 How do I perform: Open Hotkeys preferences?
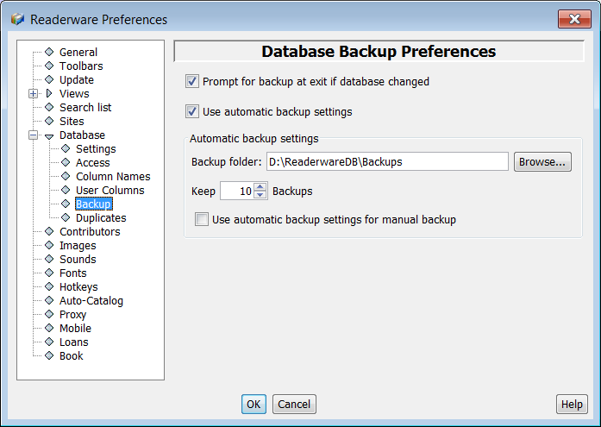point(78,286)
